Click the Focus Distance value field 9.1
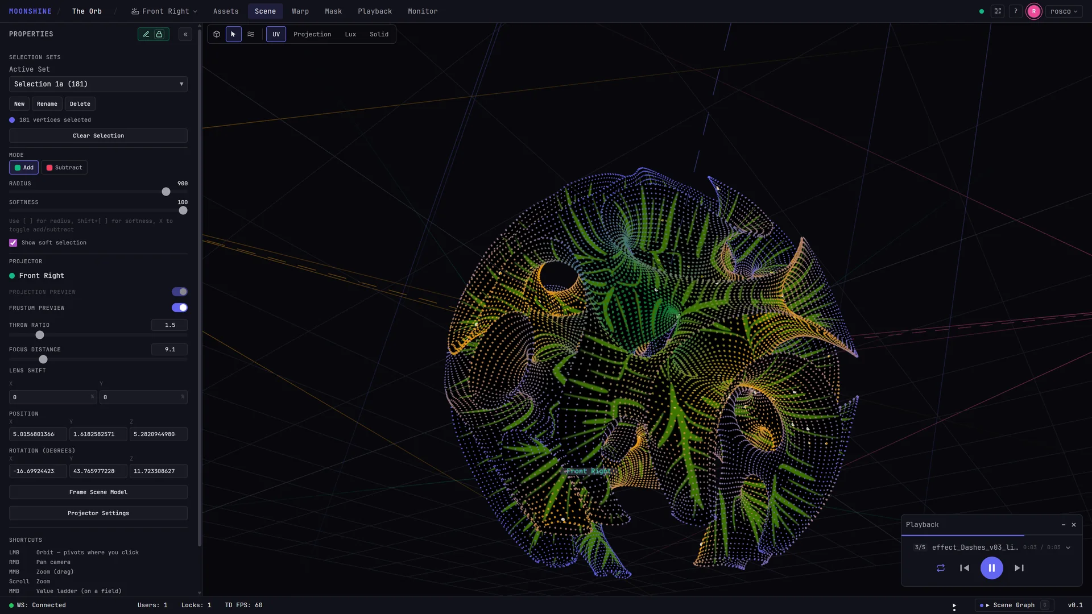The image size is (1092, 614). coord(169,350)
